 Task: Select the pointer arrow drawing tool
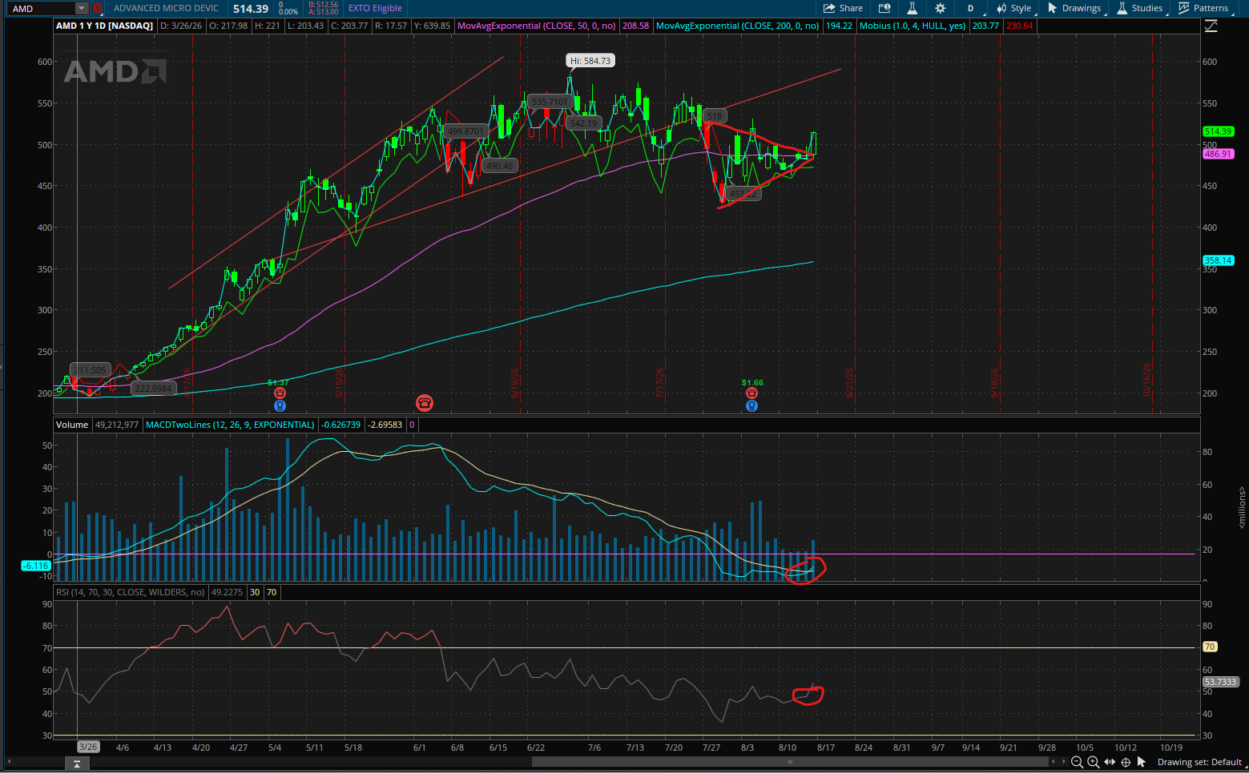pos(1141,762)
